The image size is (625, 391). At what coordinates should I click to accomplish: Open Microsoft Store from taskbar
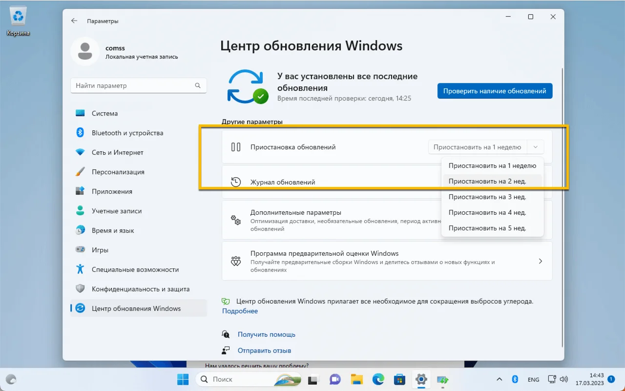(400, 379)
